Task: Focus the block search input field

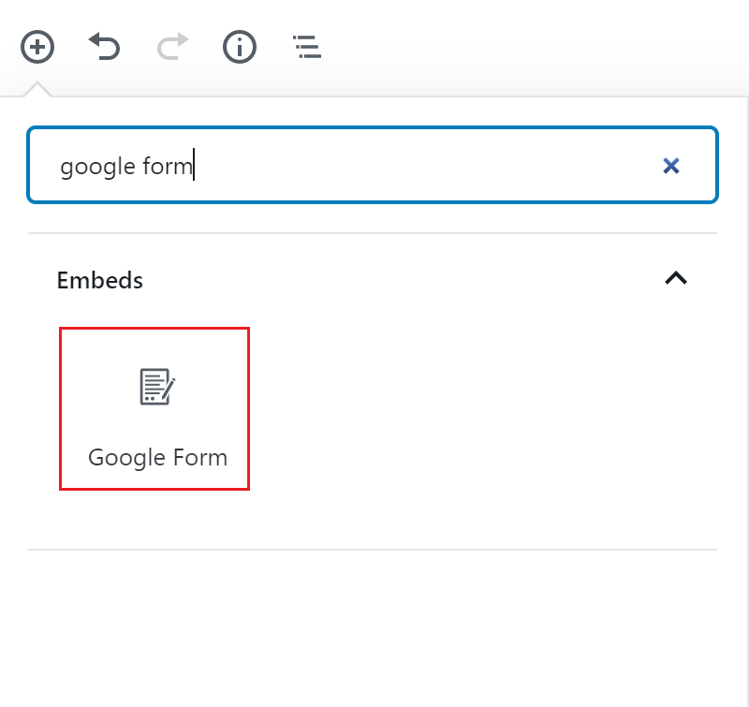Action: click(373, 165)
